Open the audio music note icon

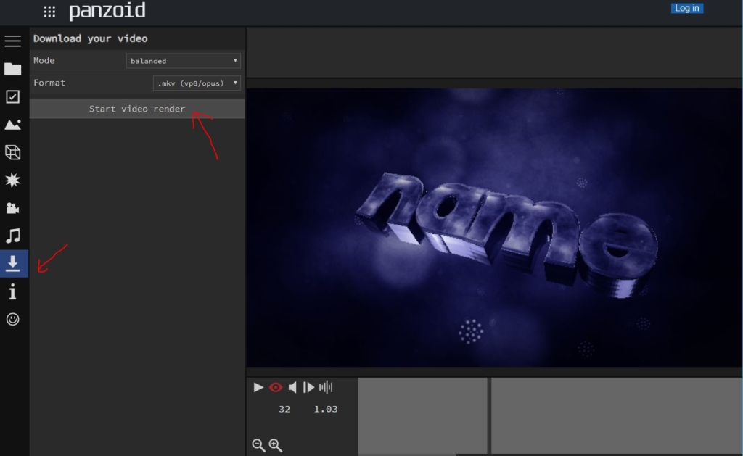coord(13,236)
